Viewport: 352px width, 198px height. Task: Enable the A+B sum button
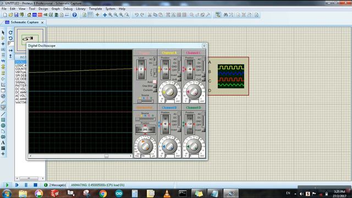coord(179,79)
